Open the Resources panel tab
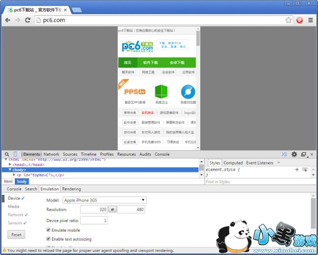Screen dimensions: 318x255 (126, 154)
